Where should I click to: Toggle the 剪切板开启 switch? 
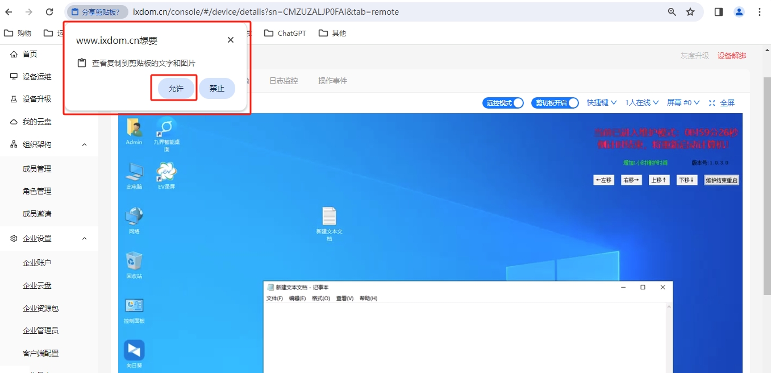[555, 103]
